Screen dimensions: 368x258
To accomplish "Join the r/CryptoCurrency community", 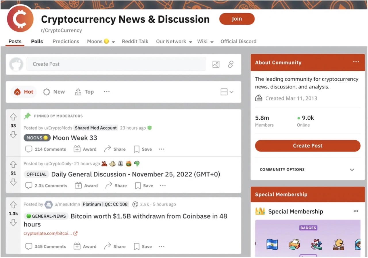I will click(x=237, y=19).
